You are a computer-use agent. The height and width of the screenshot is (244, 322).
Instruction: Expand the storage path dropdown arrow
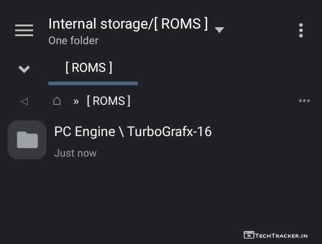tap(219, 30)
